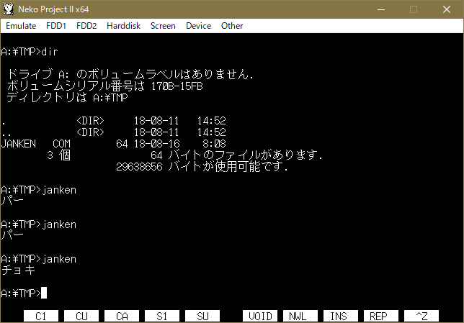Maximize the Neko Project II window

414,9
